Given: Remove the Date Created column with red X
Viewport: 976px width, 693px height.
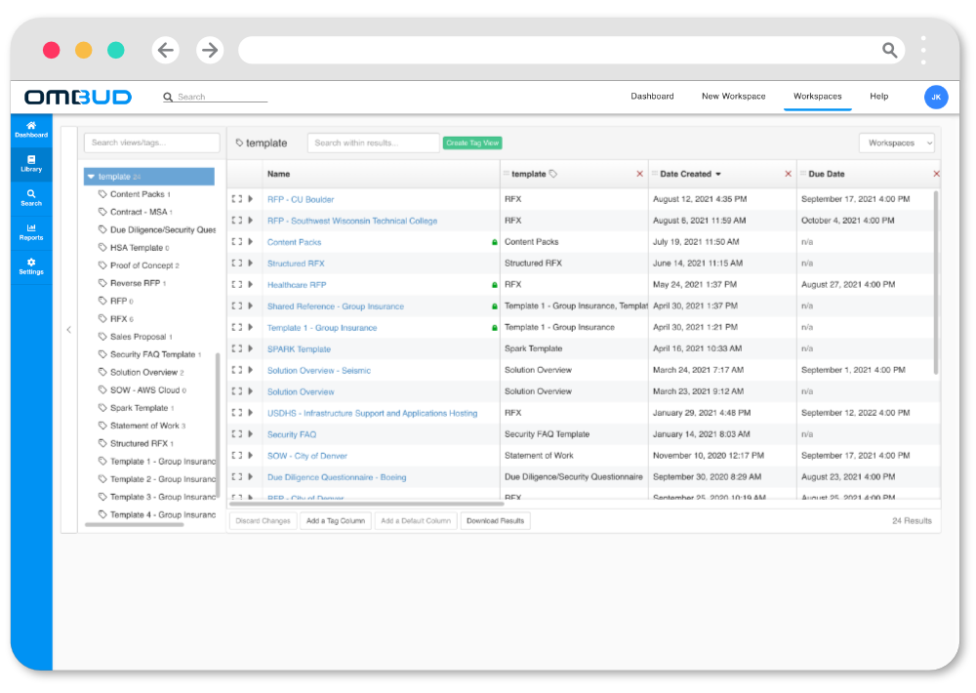Looking at the screenshot, I should (788, 174).
